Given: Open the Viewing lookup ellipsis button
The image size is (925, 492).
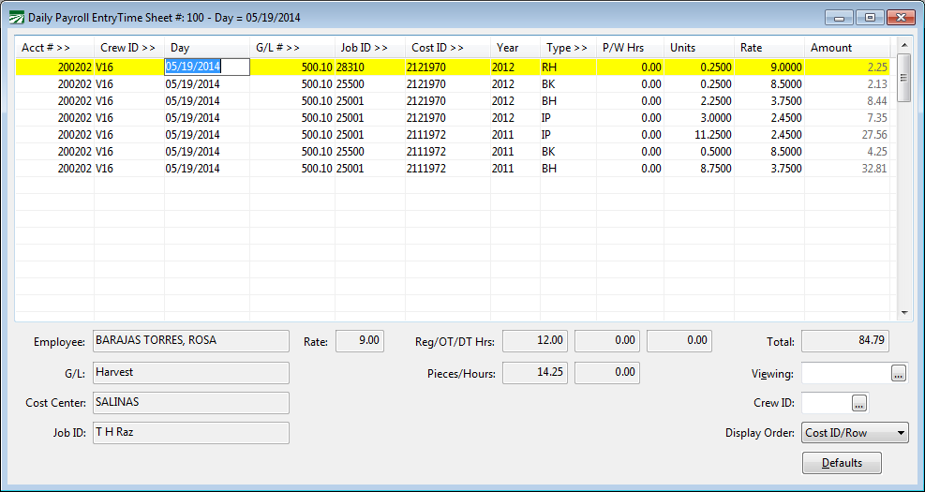Looking at the screenshot, I should (899, 374).
